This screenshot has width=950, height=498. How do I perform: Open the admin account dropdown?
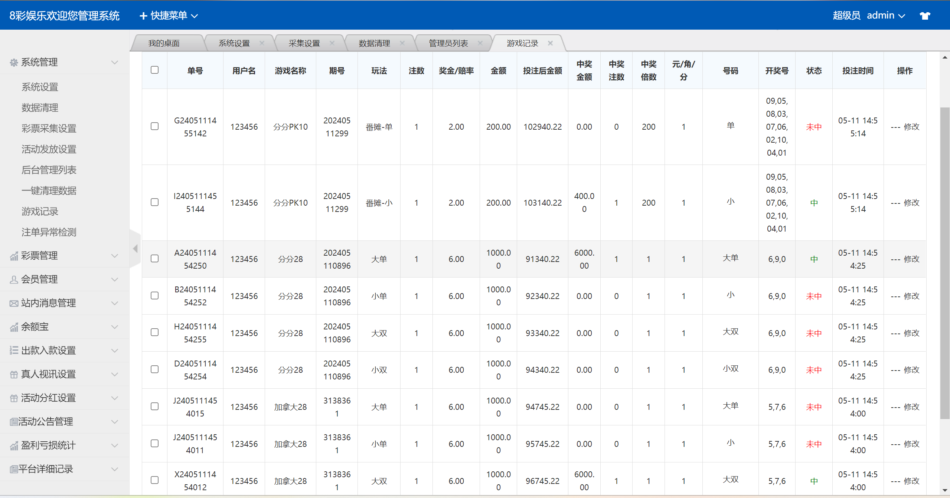885,16
